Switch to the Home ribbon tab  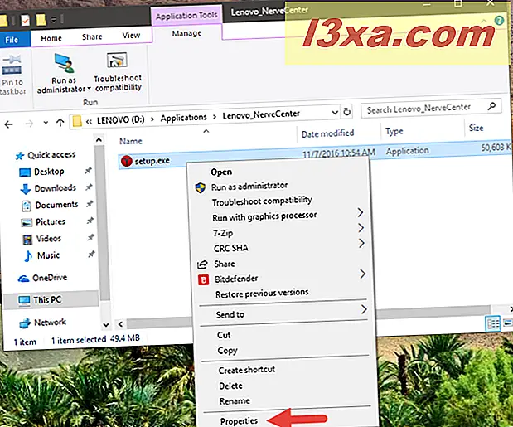51,38
